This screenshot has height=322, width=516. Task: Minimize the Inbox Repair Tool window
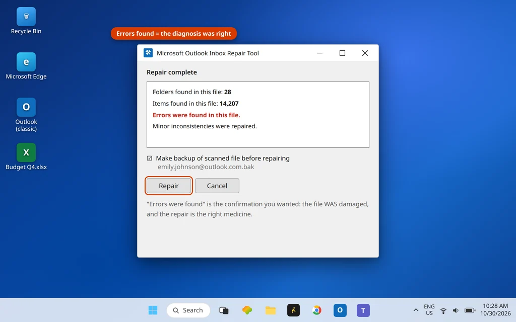[x=319, y=53]
